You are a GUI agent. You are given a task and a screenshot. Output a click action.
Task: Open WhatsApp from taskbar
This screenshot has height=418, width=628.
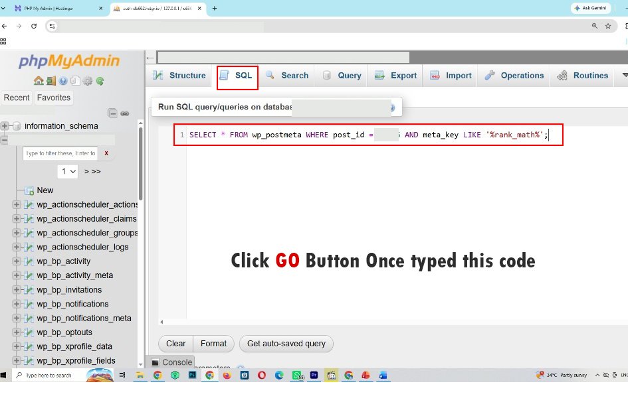(297, 375)
